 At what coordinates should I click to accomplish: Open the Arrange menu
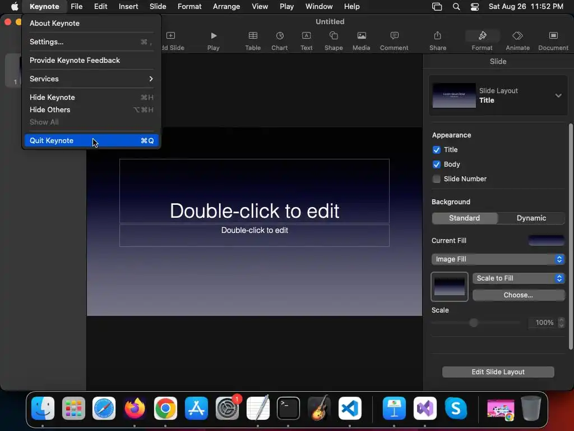click(226, 7)
